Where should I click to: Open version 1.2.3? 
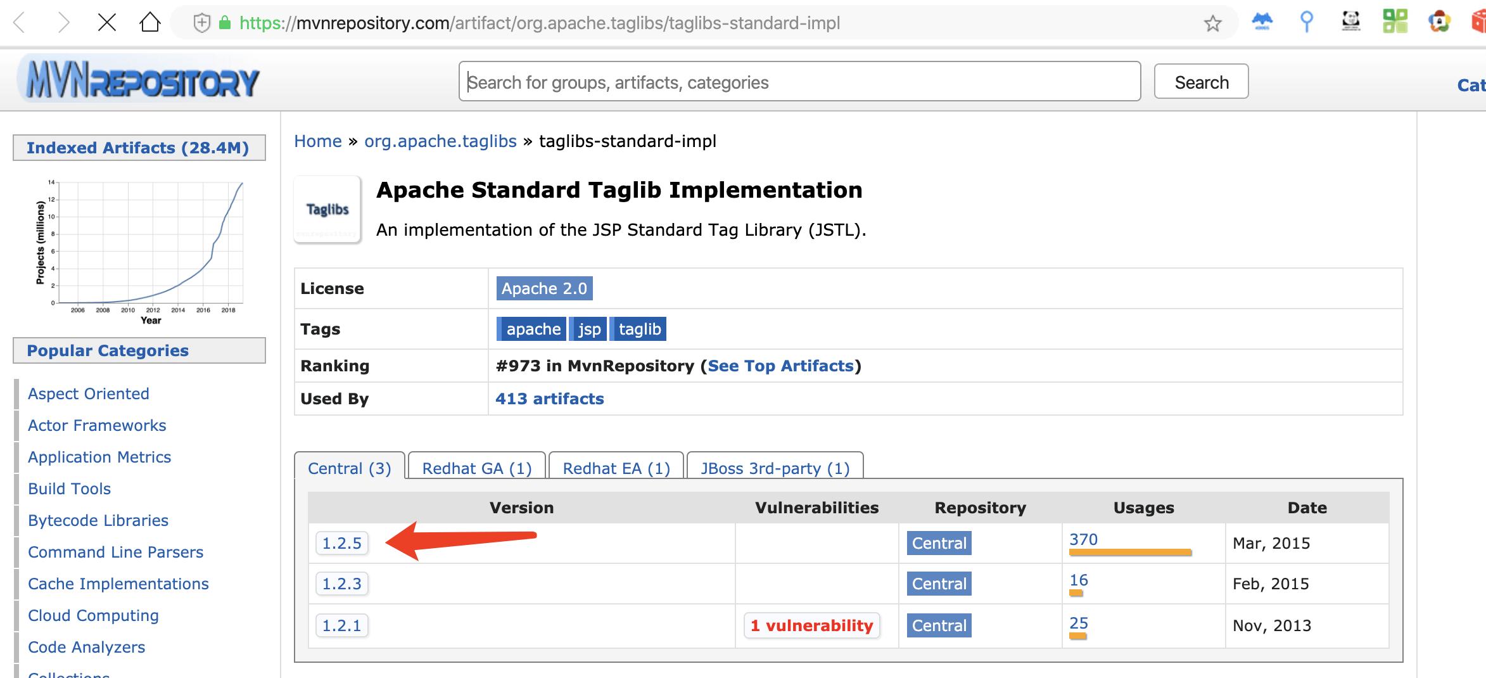[341, 584]
